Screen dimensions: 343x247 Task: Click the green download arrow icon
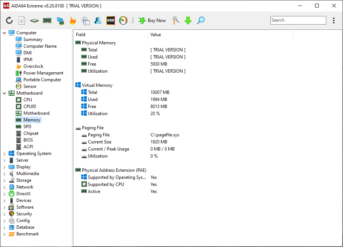[x=188, y=20]
